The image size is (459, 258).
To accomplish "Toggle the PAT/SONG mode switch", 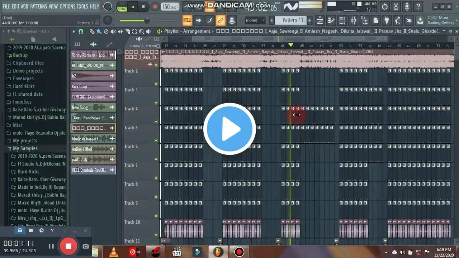I will click(x=122, y=6).
